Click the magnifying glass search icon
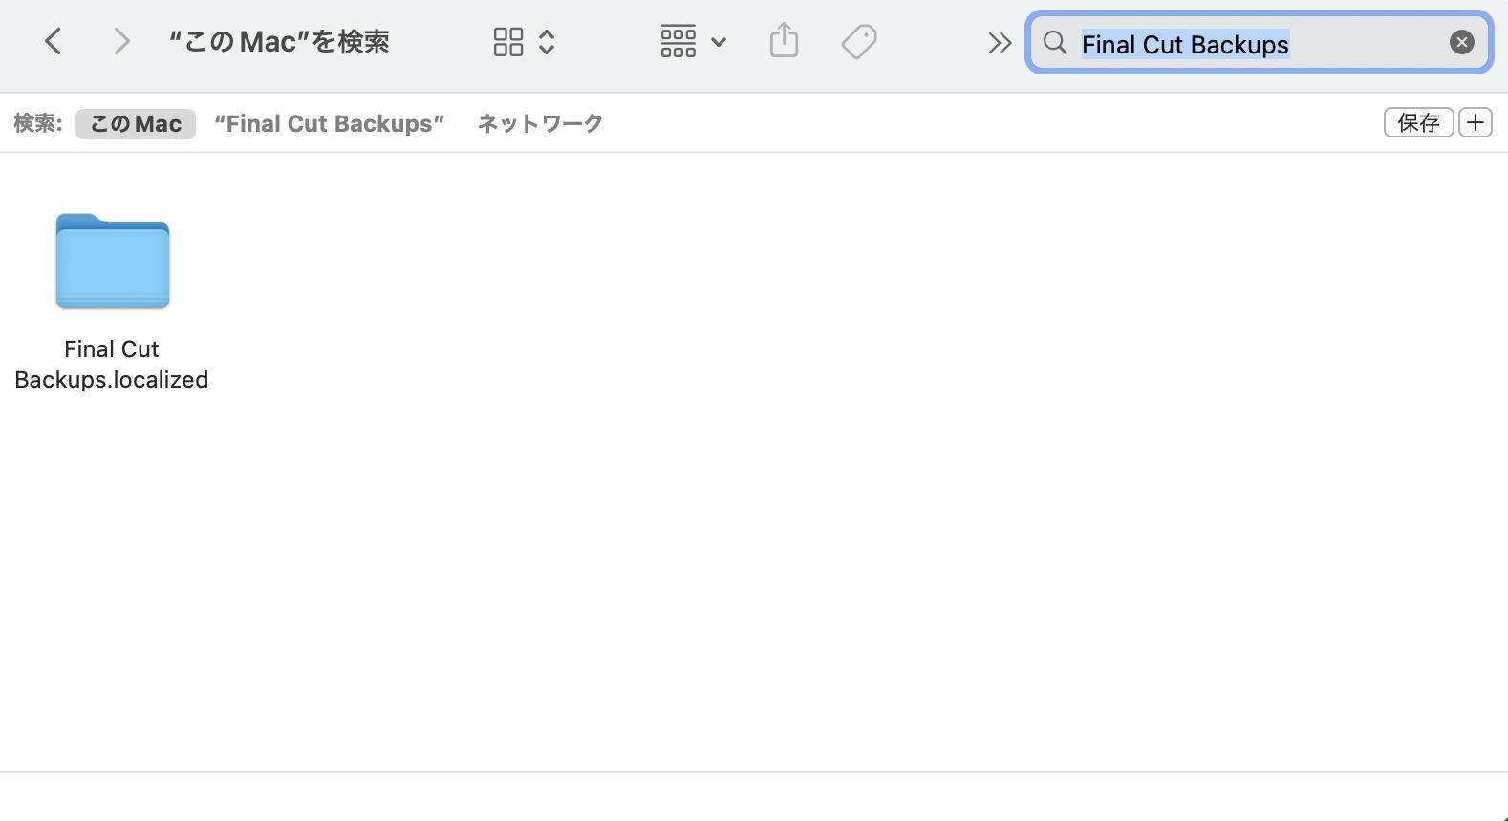1508x821 pixels. [1055, 43]
